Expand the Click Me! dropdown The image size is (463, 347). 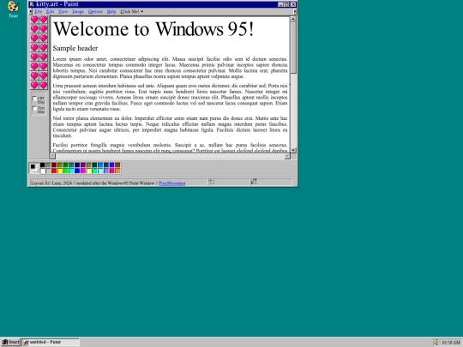coord(132,11)
